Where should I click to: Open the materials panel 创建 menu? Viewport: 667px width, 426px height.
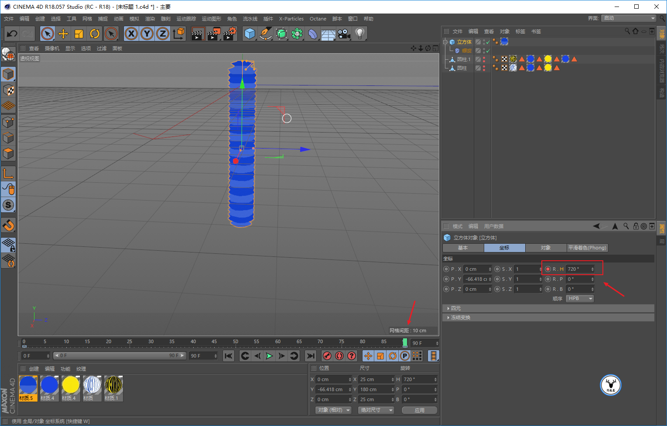34,369
